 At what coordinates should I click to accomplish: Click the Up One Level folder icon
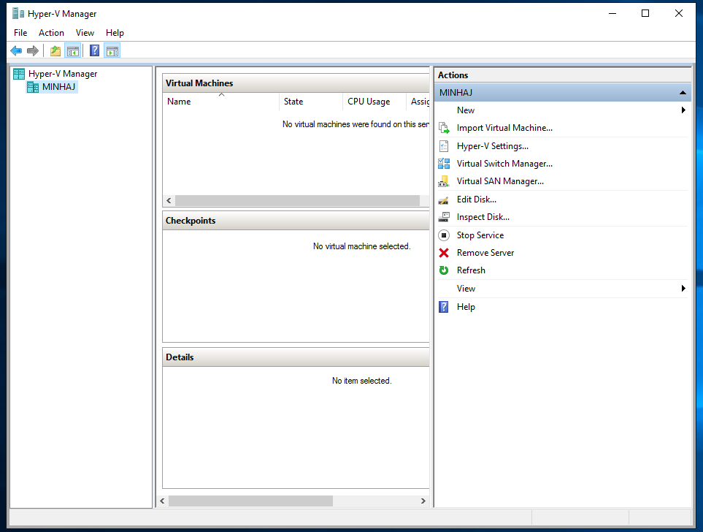click(x=55, y=50)
